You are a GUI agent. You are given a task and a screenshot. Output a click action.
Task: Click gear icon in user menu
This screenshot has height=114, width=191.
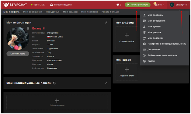click(144, 44)
